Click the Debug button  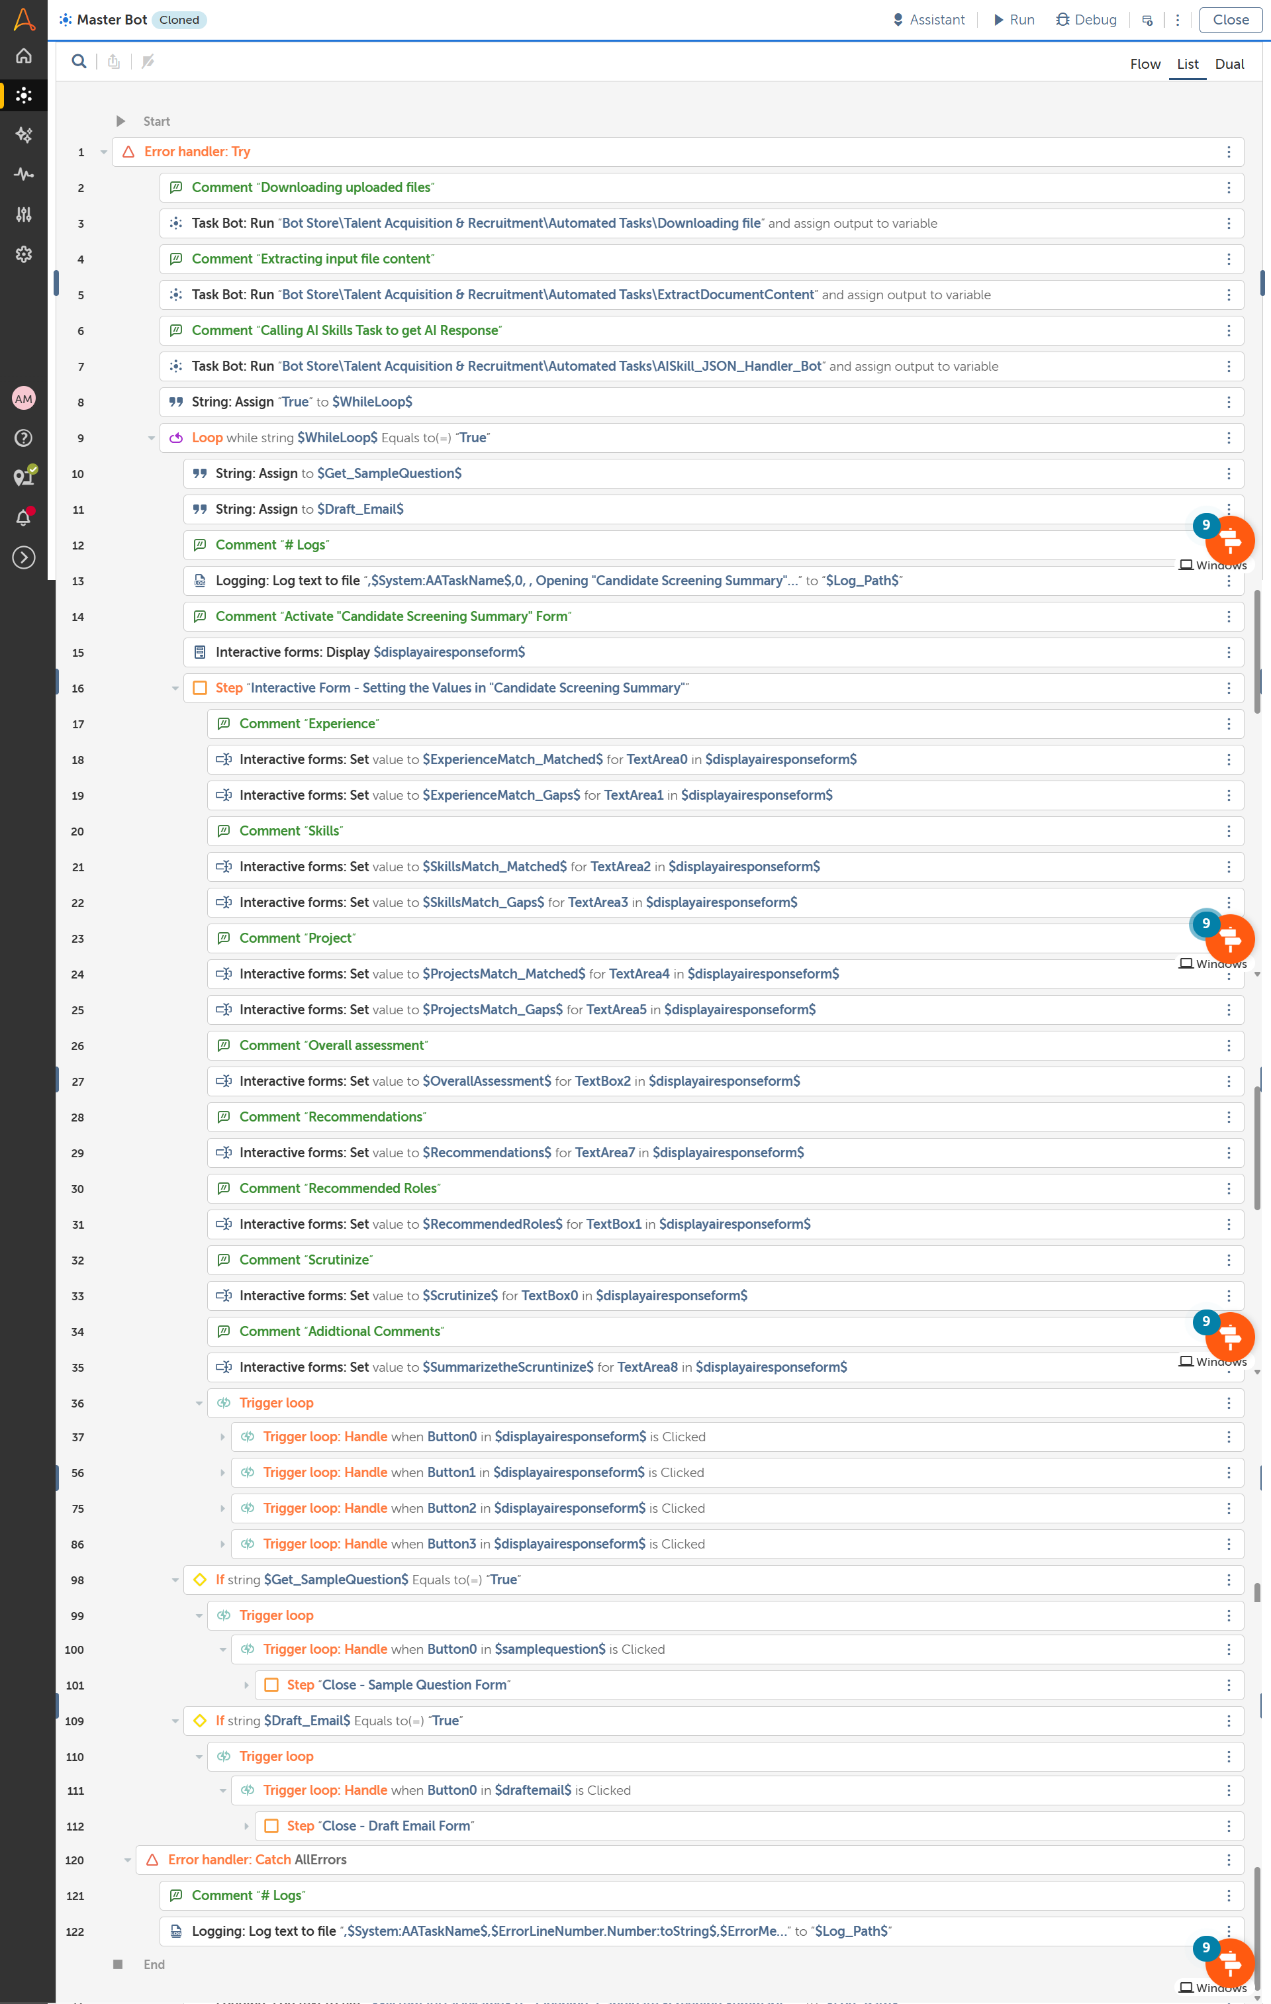(x=1086, y=20)
